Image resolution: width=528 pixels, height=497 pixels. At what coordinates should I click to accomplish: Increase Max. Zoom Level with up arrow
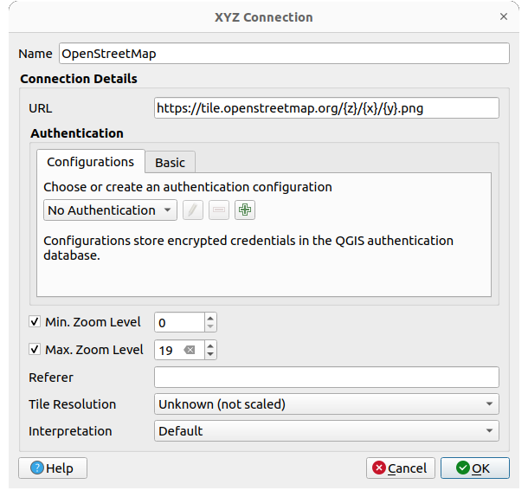pyautogui.click(x=210, y=345)
